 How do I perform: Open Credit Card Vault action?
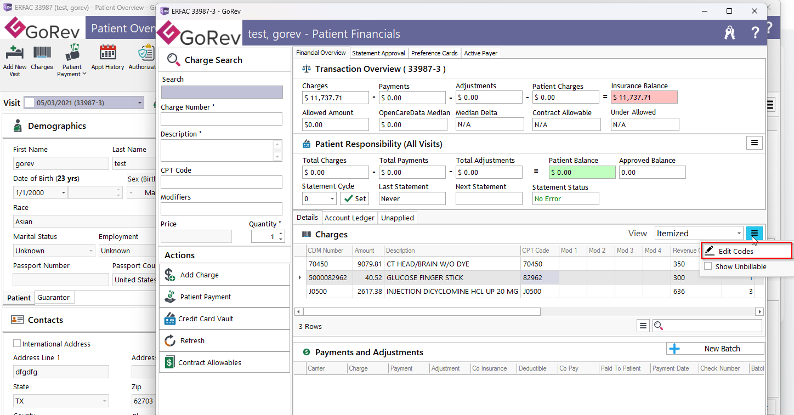point(224,319)
